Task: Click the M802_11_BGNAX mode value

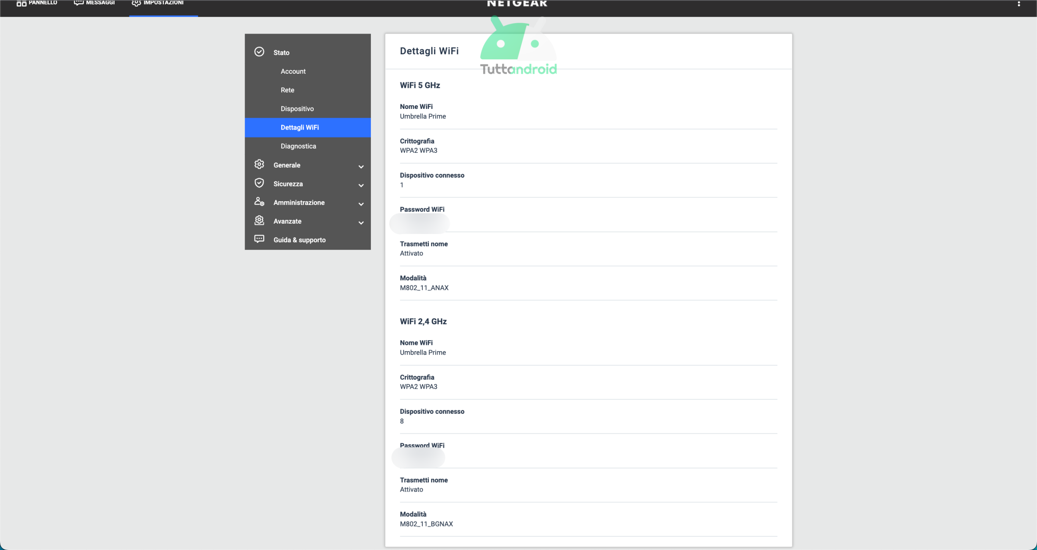Action: 426,524
